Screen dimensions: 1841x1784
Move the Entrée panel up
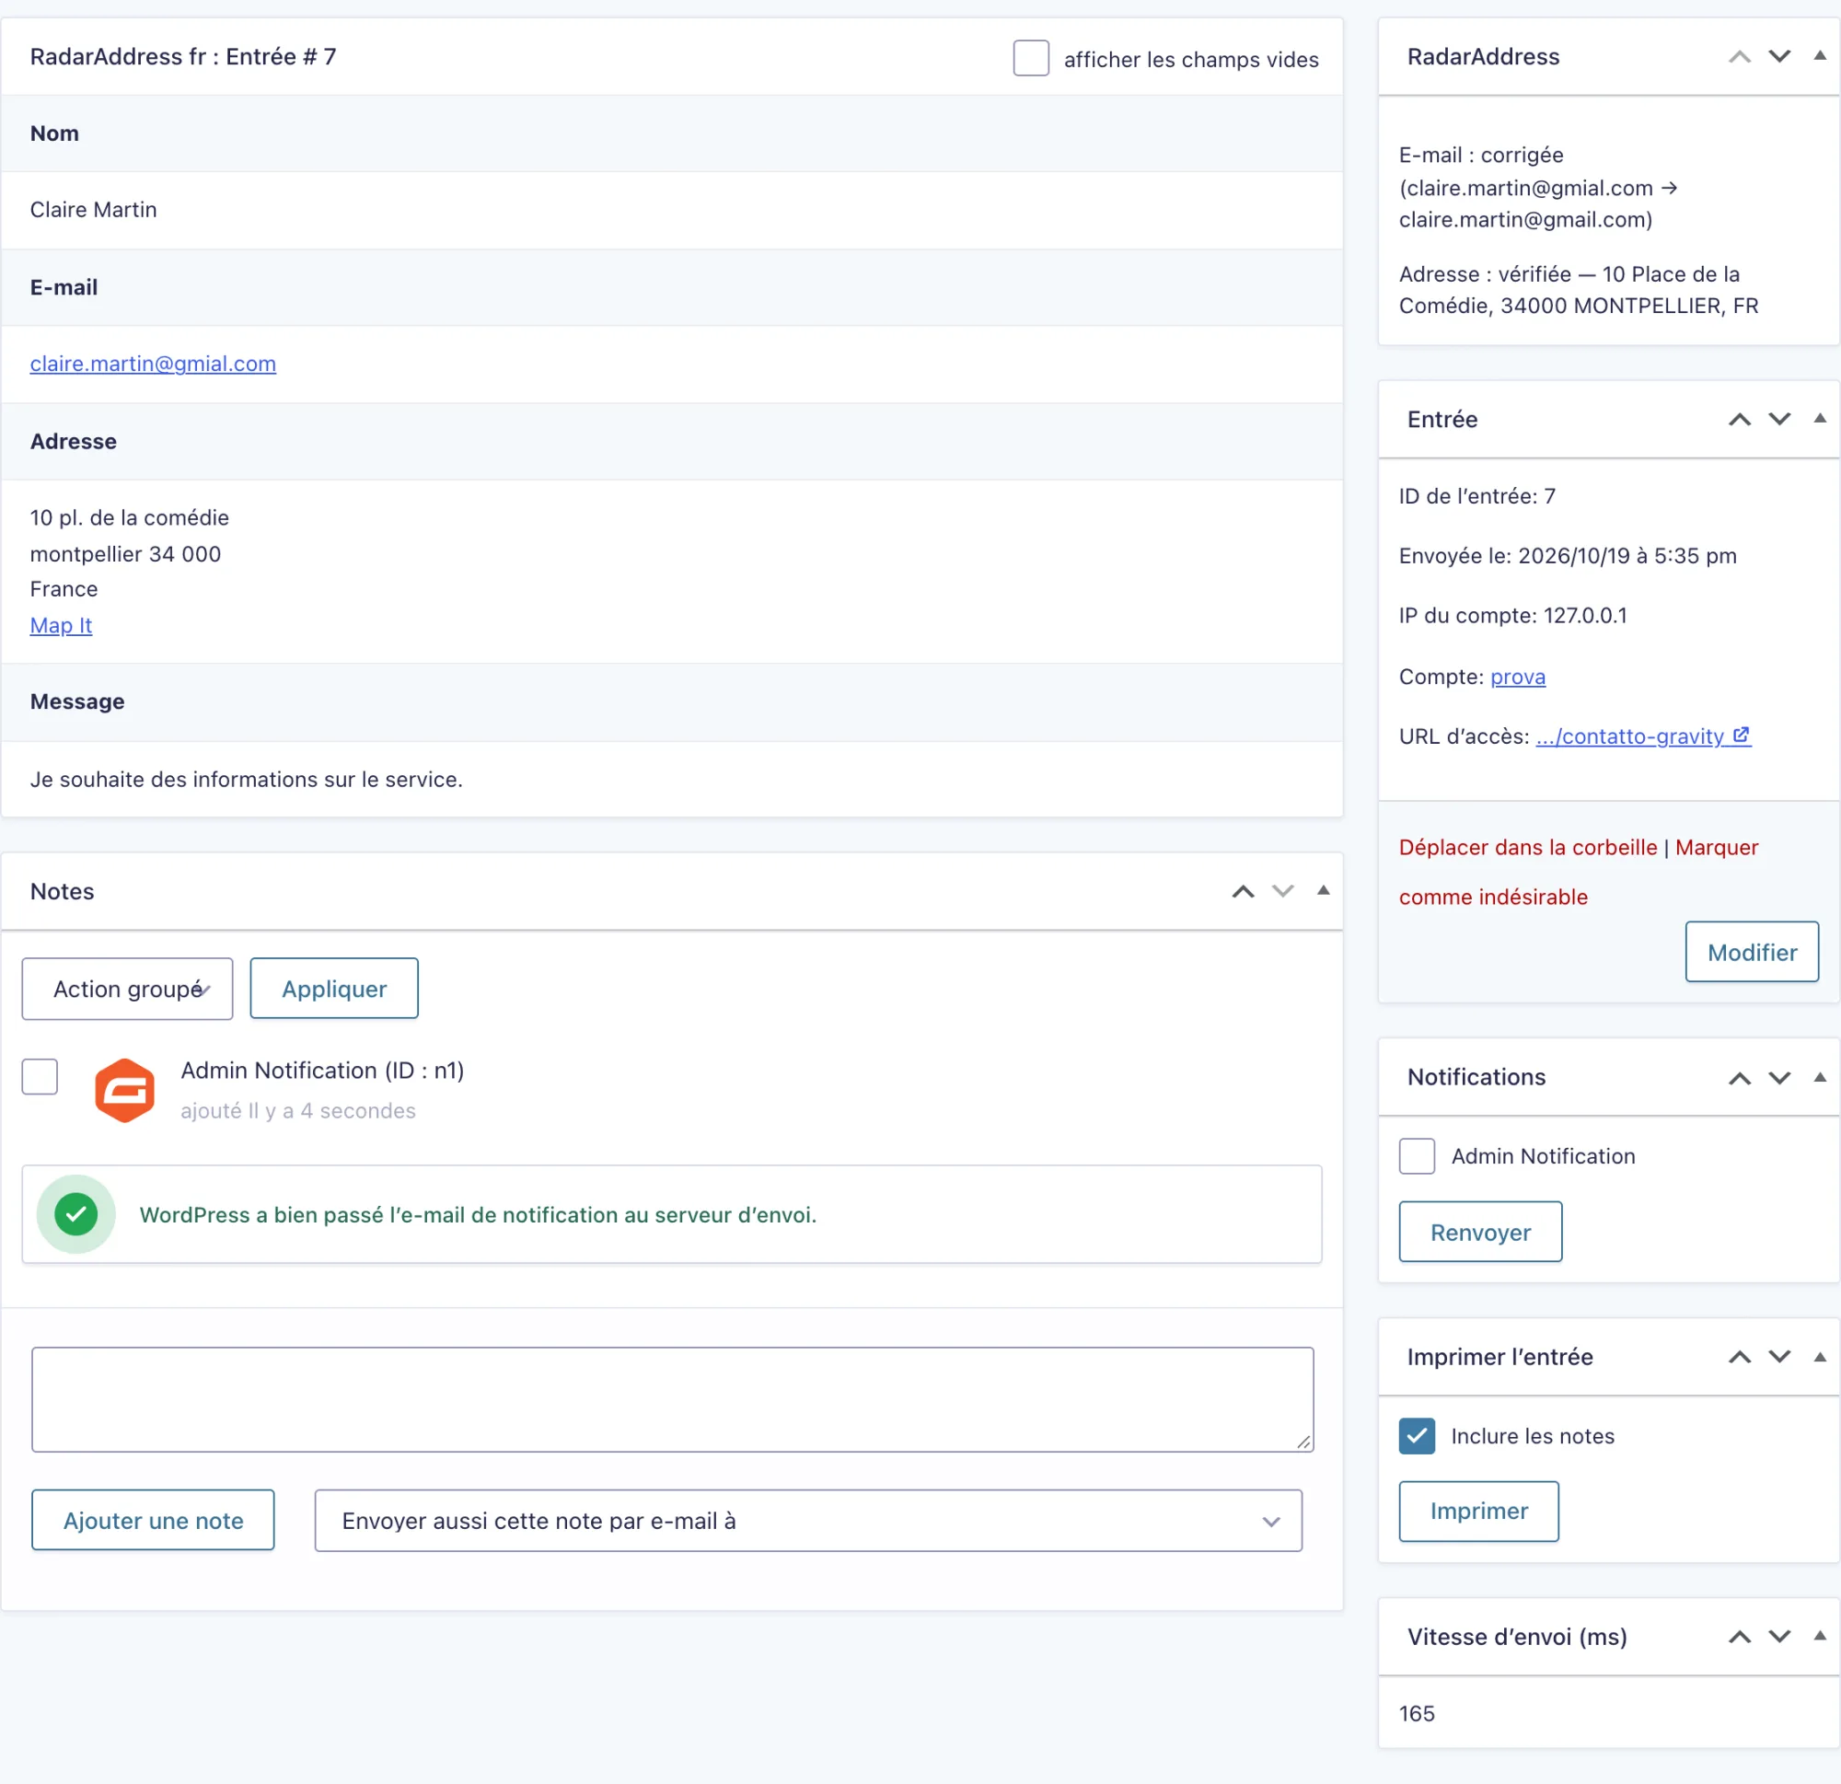coord(1740,420)
